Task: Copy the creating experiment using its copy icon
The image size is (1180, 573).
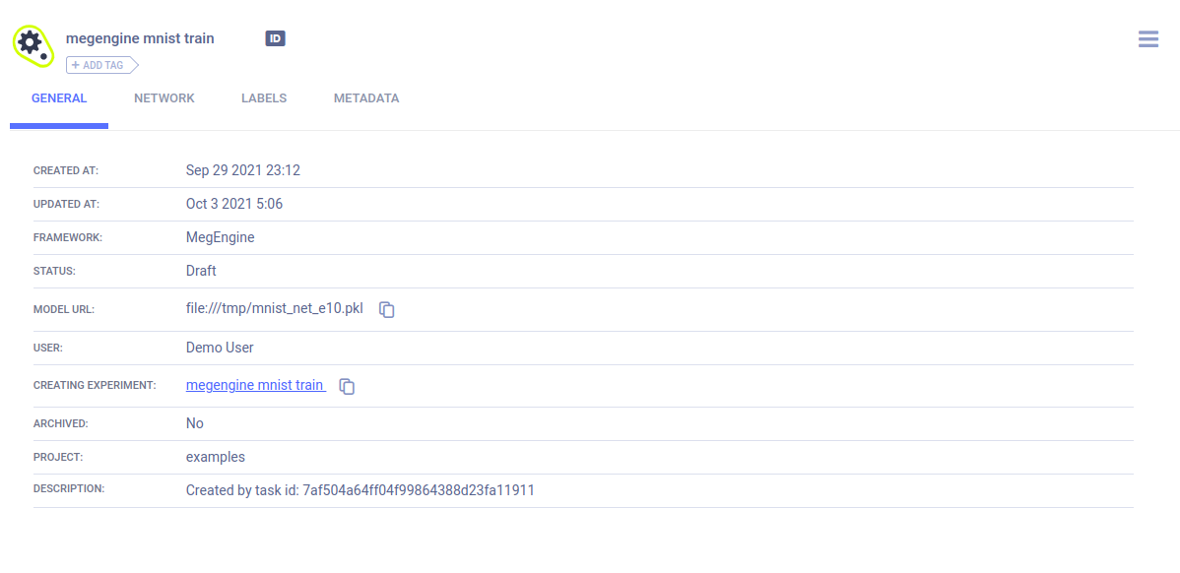Action: [x=347, y=386]
